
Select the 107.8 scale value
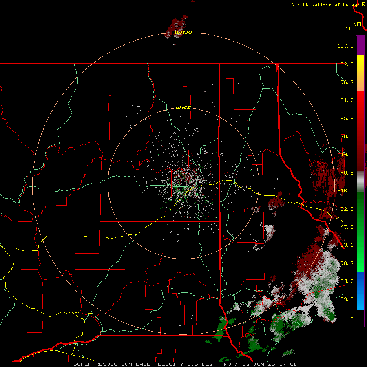(345, 46)
